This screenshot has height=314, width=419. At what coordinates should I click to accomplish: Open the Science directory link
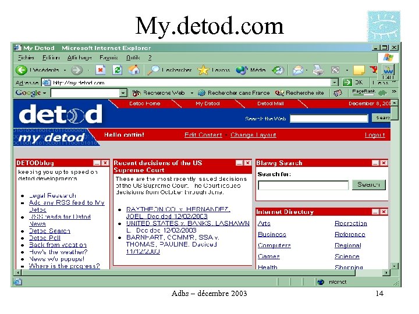(347, 256)
